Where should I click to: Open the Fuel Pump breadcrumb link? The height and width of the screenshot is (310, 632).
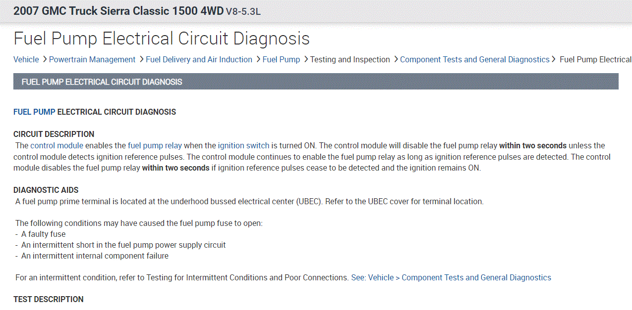pos(281,59)
